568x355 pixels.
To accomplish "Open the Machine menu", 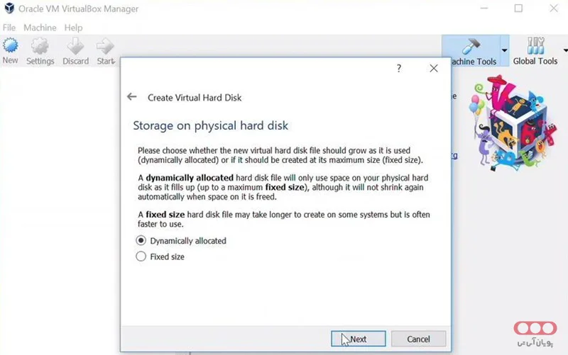I will (40, 28).
